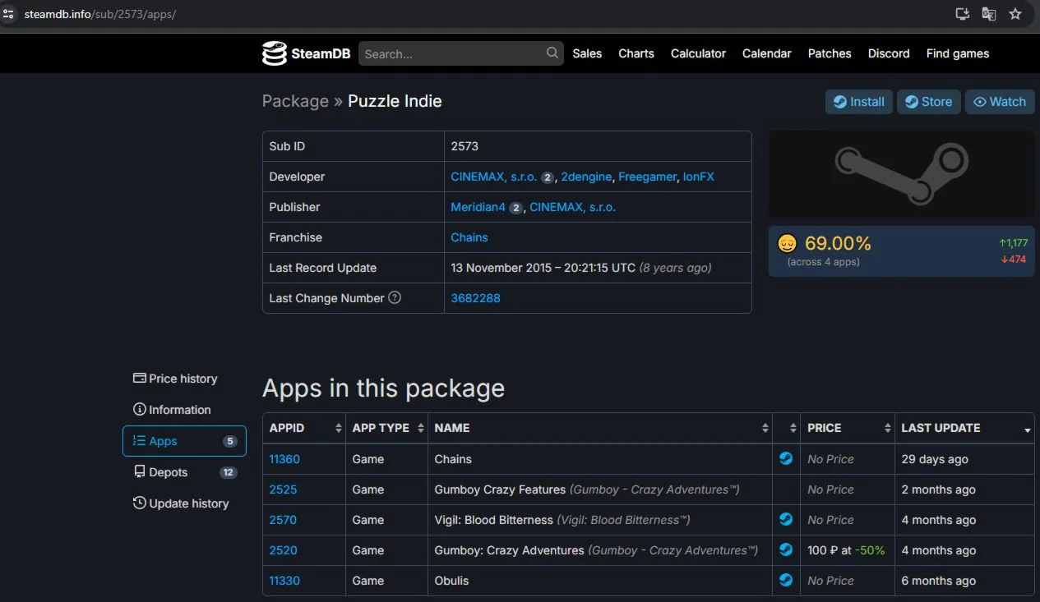Open change number 3682288
The width and height of the screenshot is (1040, 602).
pyautogui.click(x=475, y=298)
